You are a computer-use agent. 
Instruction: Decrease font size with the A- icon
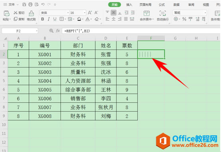[96, 13]
